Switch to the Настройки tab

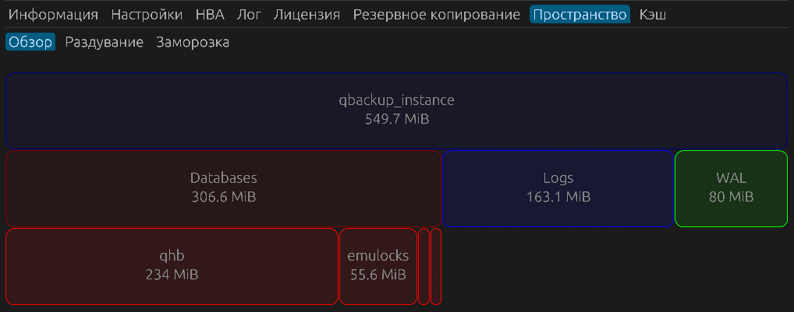pos(147,15)
